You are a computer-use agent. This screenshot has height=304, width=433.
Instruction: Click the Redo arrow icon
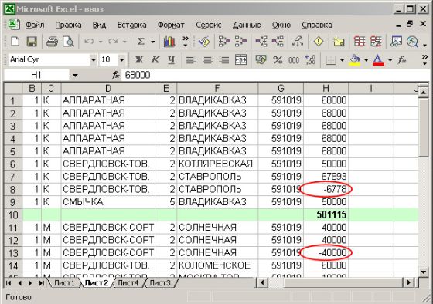pos(113,42)
